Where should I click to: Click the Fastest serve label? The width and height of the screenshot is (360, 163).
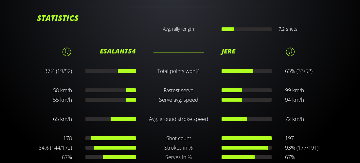pos(178,90)
